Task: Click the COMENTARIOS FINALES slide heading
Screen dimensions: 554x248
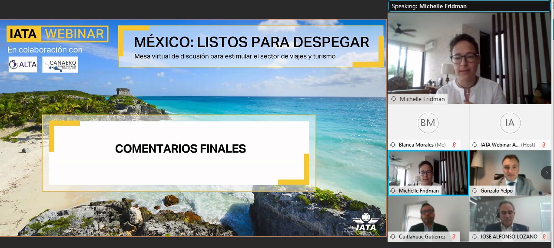Action: 180,149
